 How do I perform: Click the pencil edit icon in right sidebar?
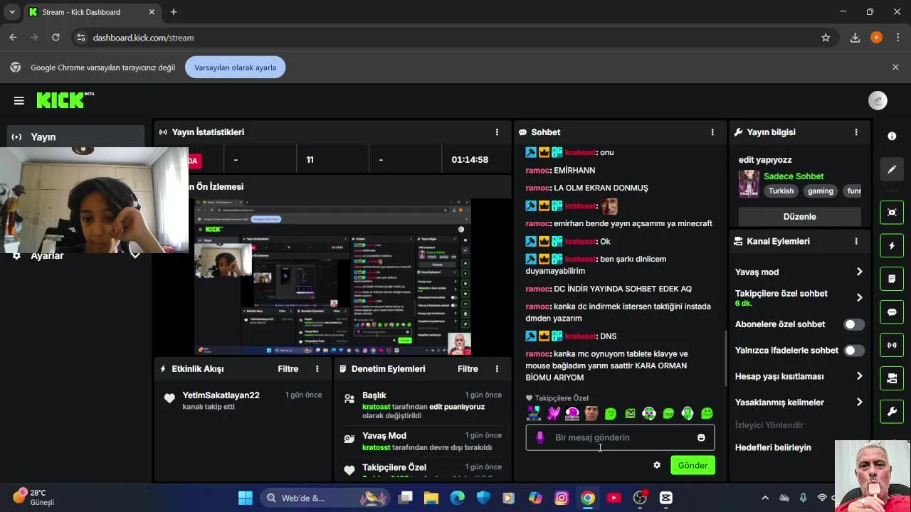point(892,169)
